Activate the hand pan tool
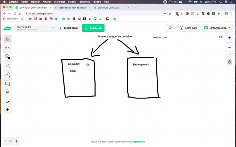236x147 pixels. (x=230, y=62)
